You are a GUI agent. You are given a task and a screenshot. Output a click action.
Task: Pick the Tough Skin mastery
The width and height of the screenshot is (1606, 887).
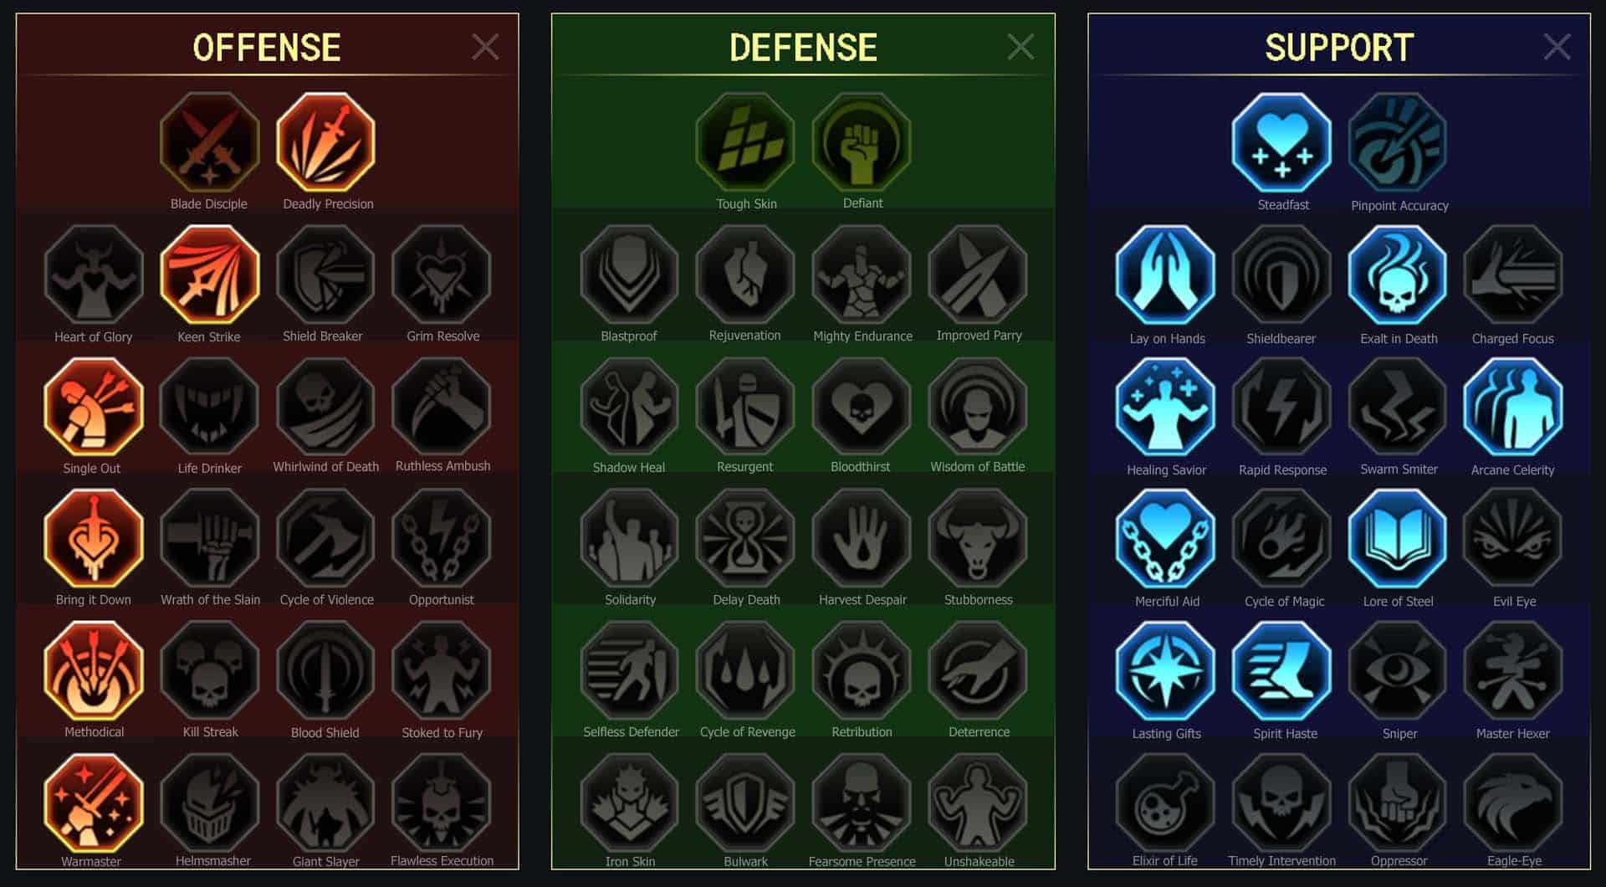click(x=745, y=142)
